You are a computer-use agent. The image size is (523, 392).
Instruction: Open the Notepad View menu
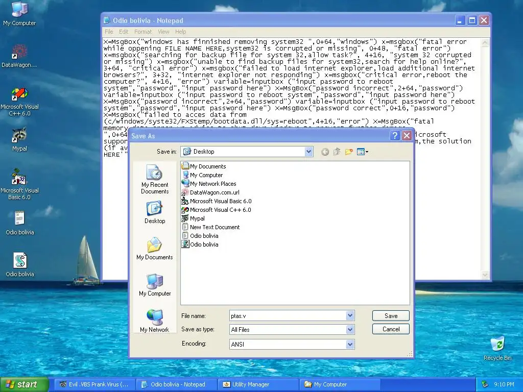(163, 32)
